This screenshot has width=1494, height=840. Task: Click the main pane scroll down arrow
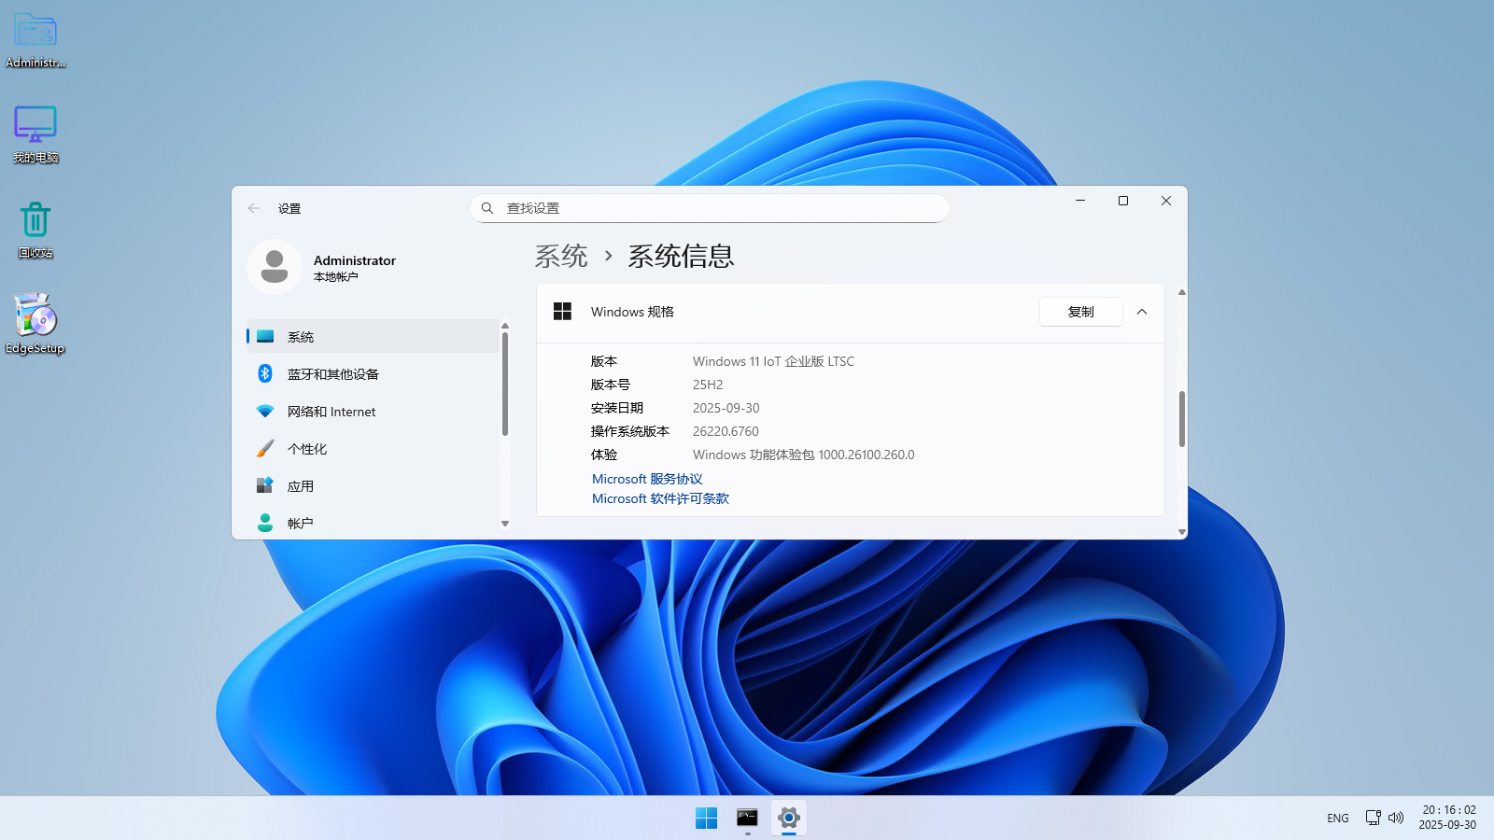point(1182,532)
